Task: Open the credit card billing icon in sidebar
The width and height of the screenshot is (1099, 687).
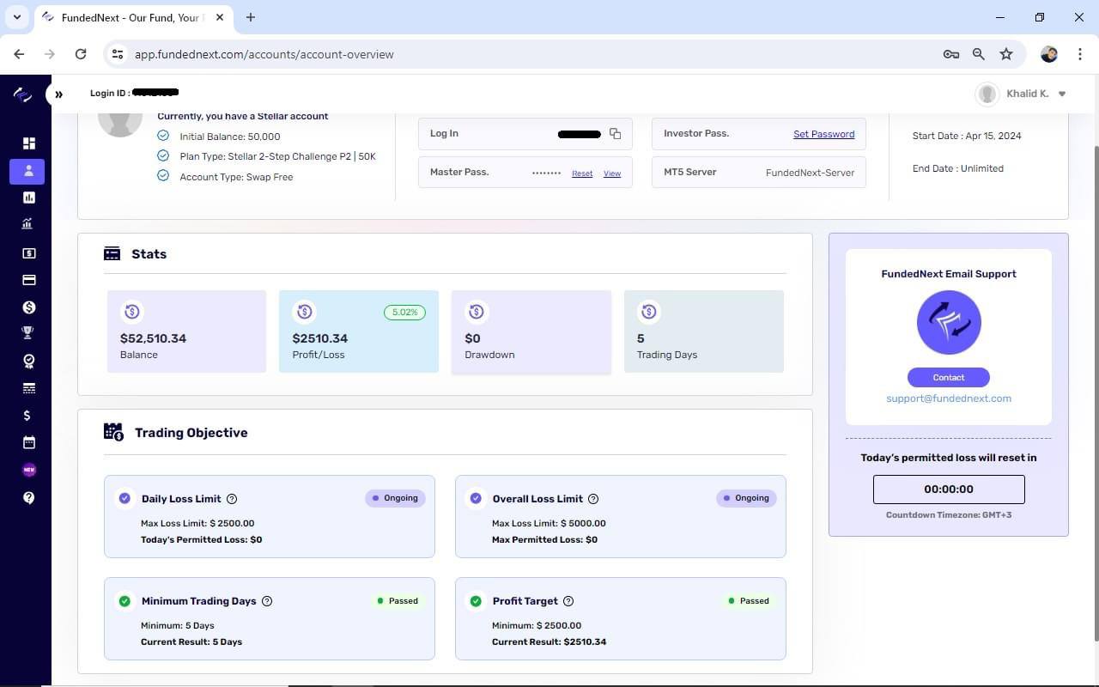Action: click(28, 280)
